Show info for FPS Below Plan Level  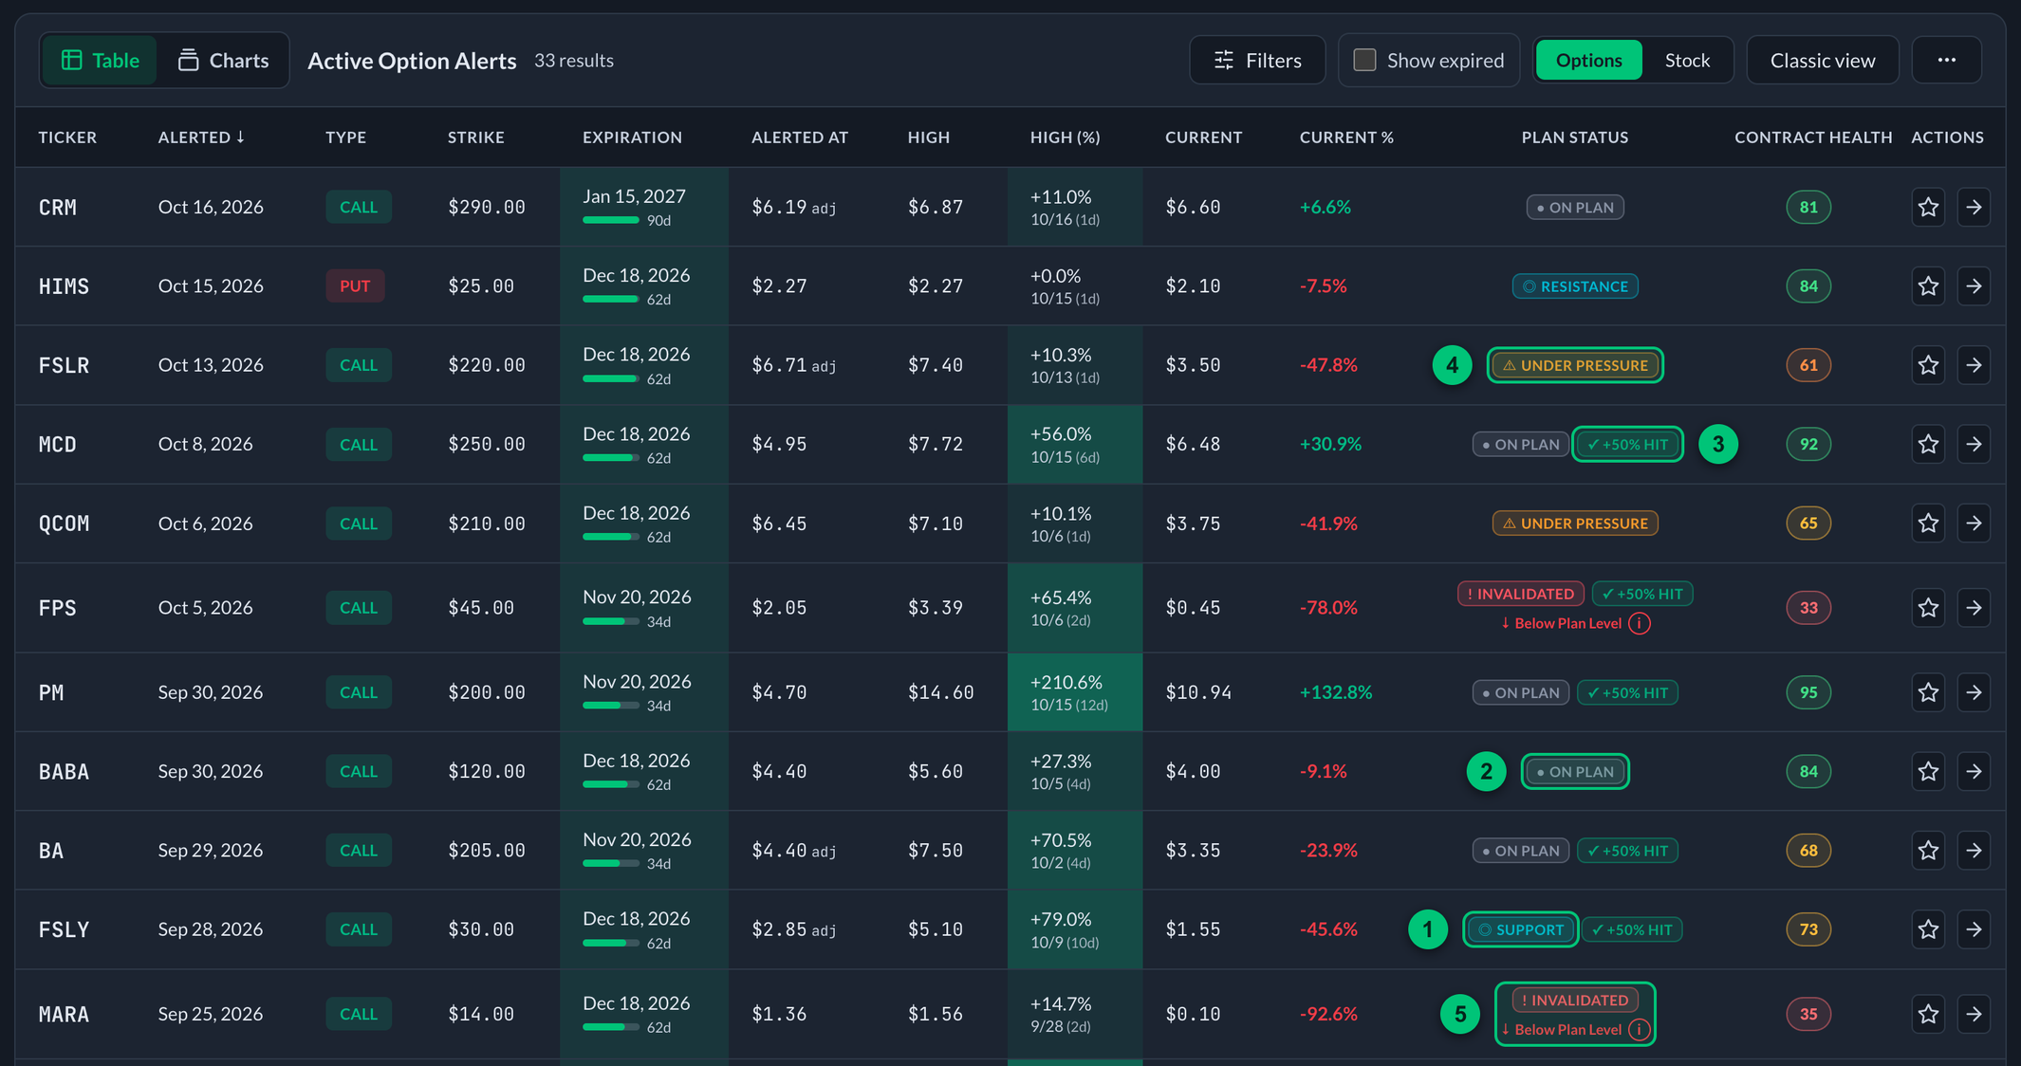click(x=1640, y=623)
